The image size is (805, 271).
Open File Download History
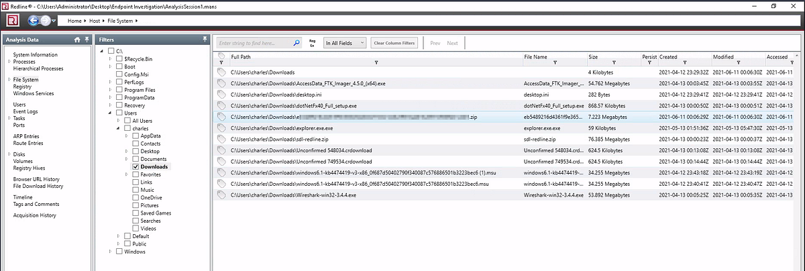(38, 186)
